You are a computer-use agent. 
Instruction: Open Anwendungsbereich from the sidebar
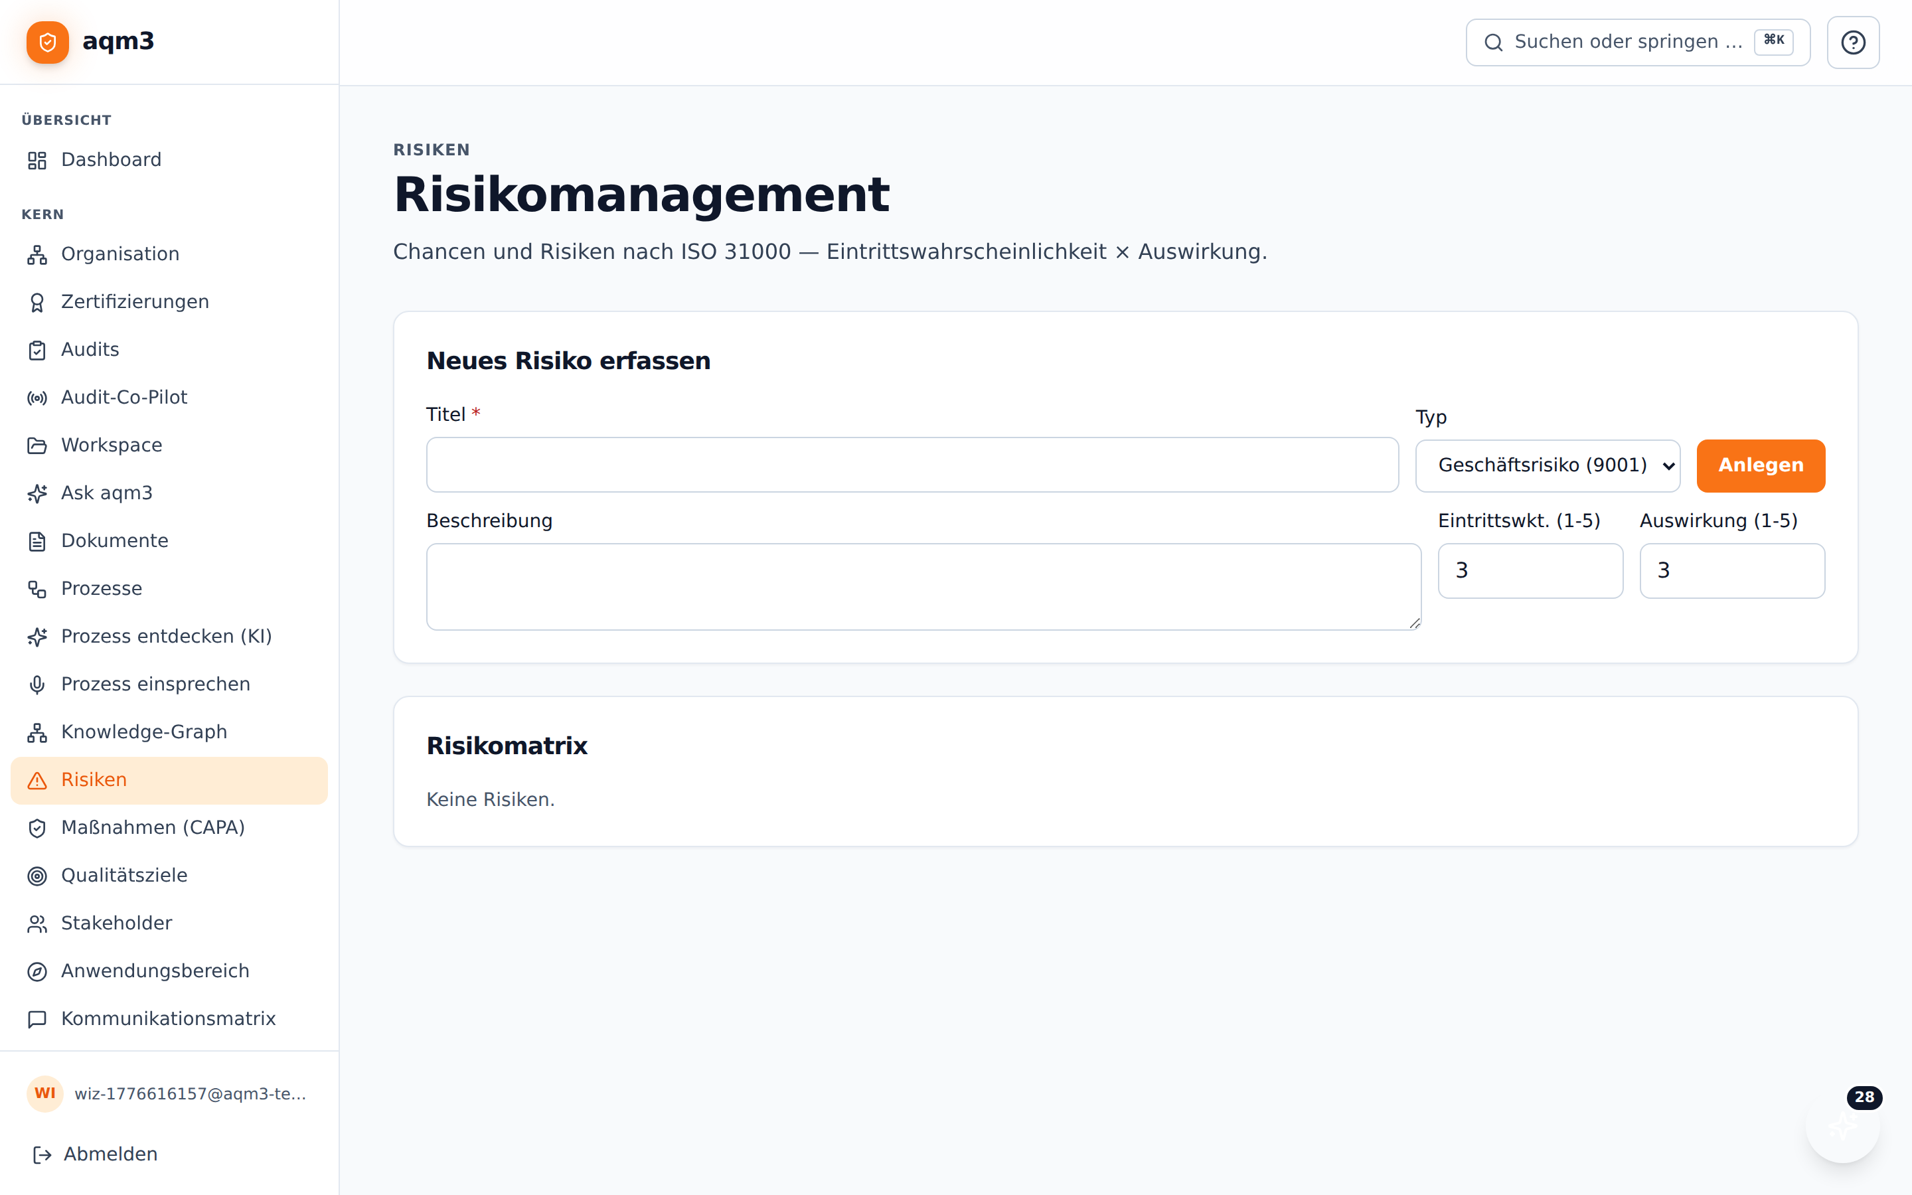click(169, 971)
